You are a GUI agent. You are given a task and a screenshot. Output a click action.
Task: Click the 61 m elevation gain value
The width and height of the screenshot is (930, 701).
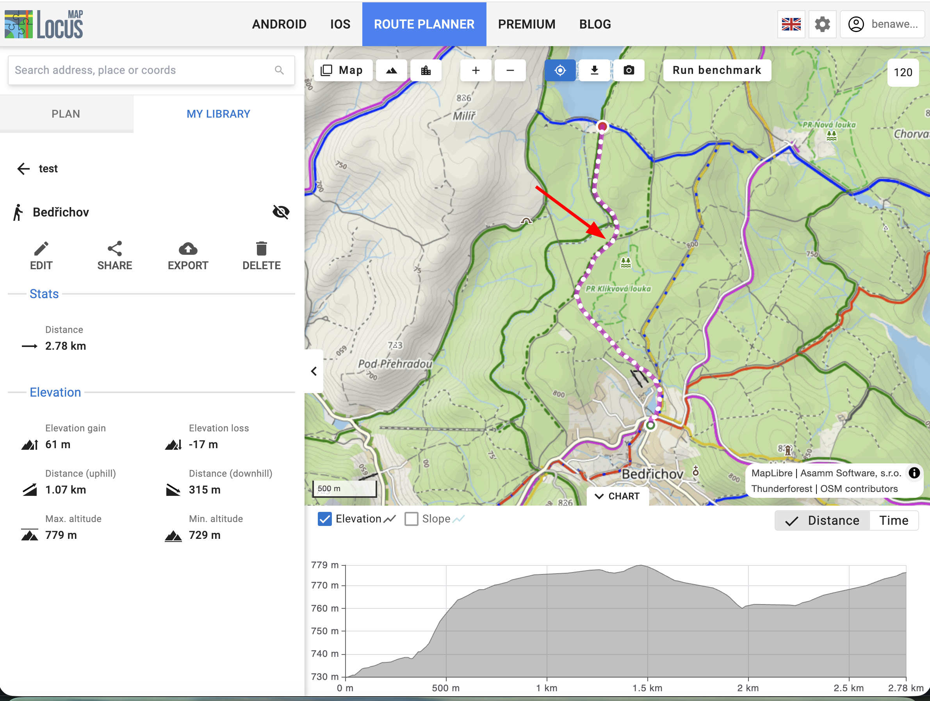[x=58, y=444]
